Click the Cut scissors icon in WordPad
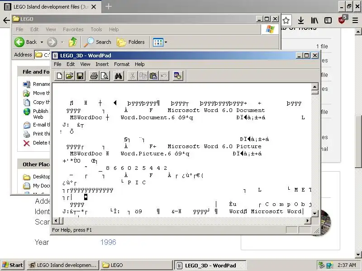This screenshot has width=362, height=271. click(133, 76)
